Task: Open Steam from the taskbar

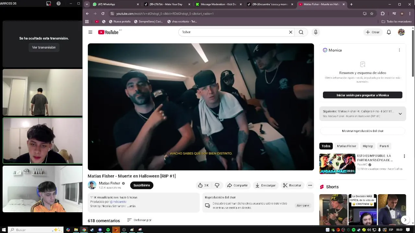Action: point(92,230)
